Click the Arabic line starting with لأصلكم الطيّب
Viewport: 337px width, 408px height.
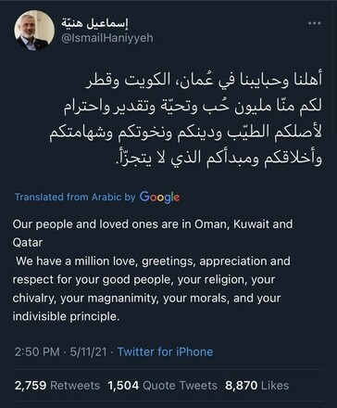186,133
